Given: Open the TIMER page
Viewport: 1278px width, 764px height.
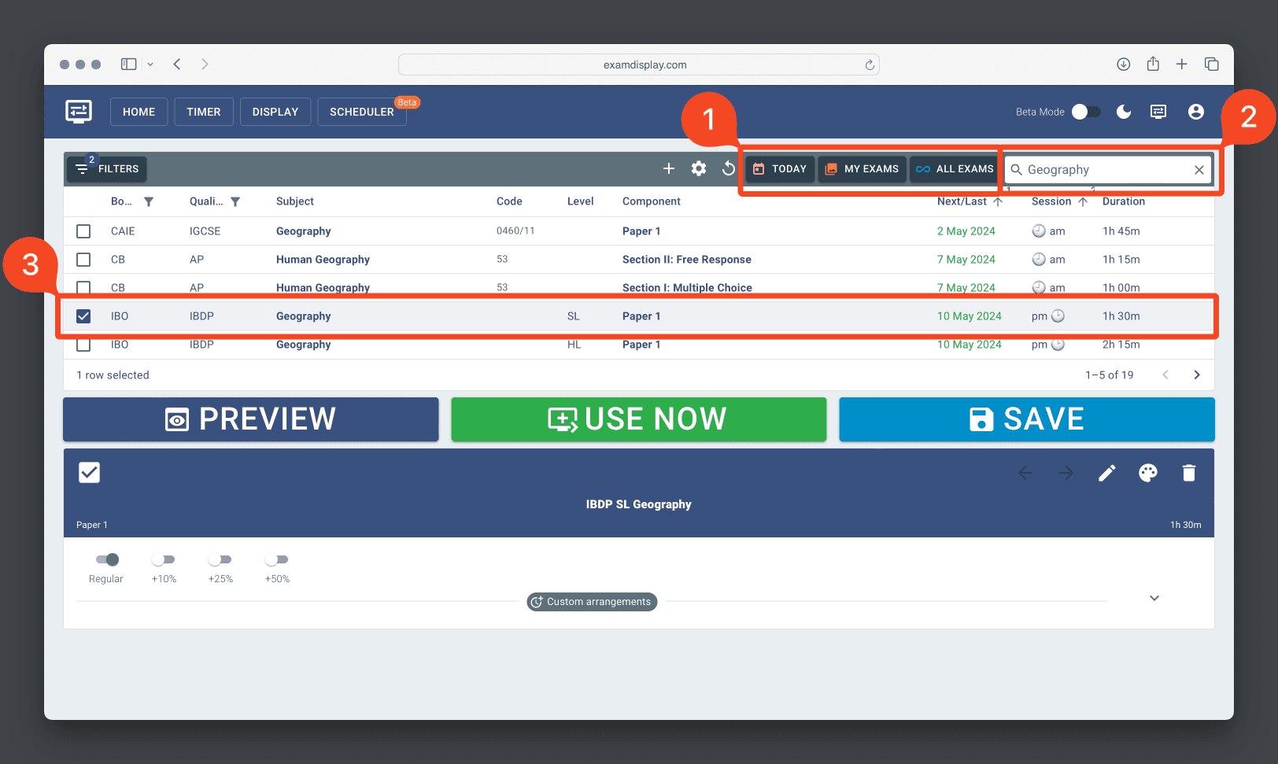Looking at the screenshot, I should [203, 112].
